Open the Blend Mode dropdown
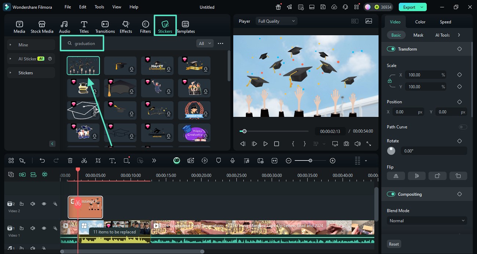This screenshot has width=477, height=254. click(427, 221)
